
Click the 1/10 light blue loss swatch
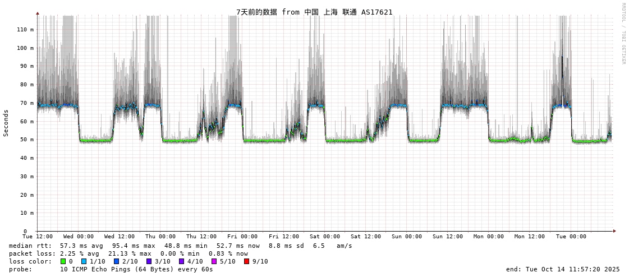click(84, 261)
